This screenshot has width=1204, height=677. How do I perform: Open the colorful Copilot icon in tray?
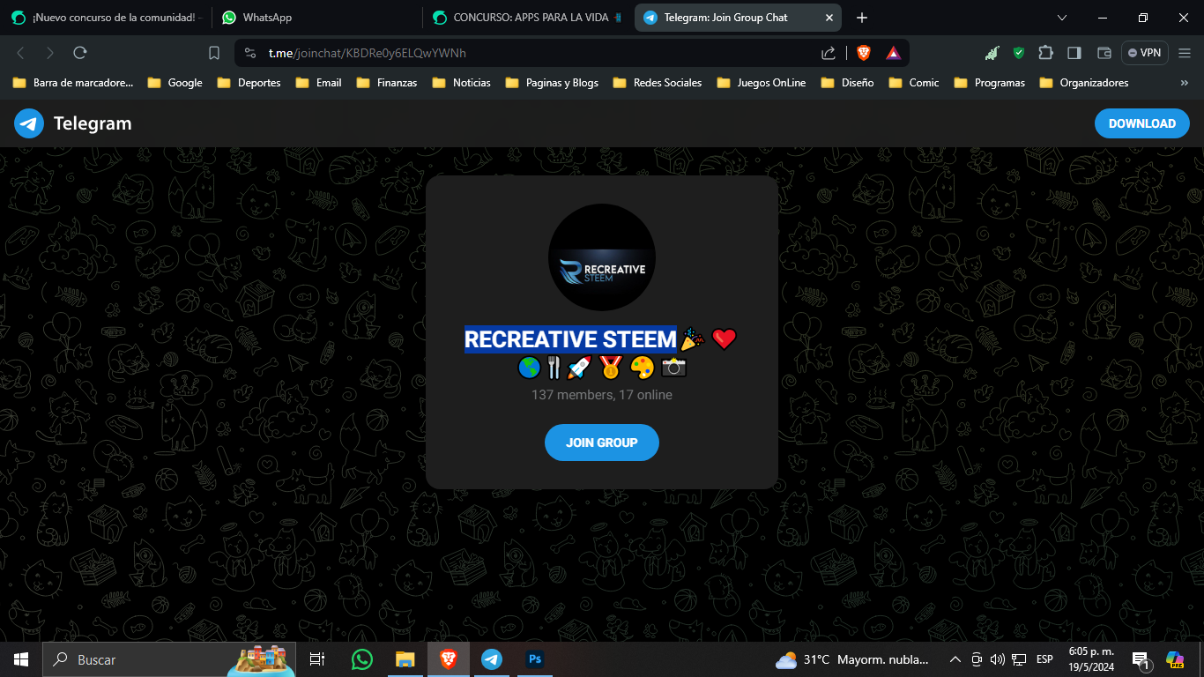[1175, 659]
